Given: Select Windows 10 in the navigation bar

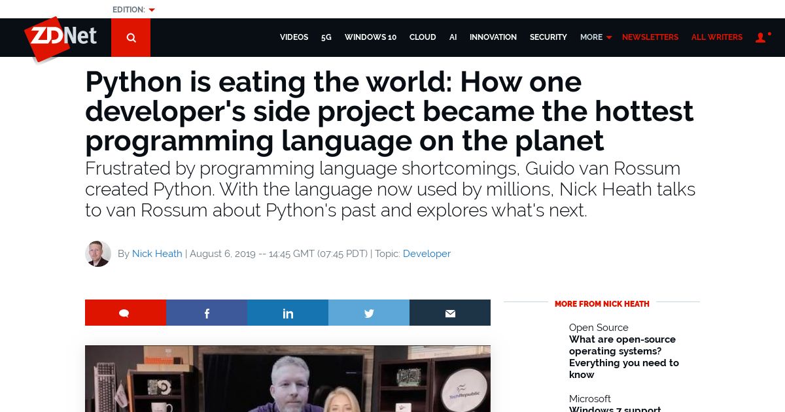Looking at the screenshot, I should [x=370, y=37].
